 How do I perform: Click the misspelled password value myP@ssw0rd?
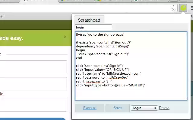pos(117,77)
